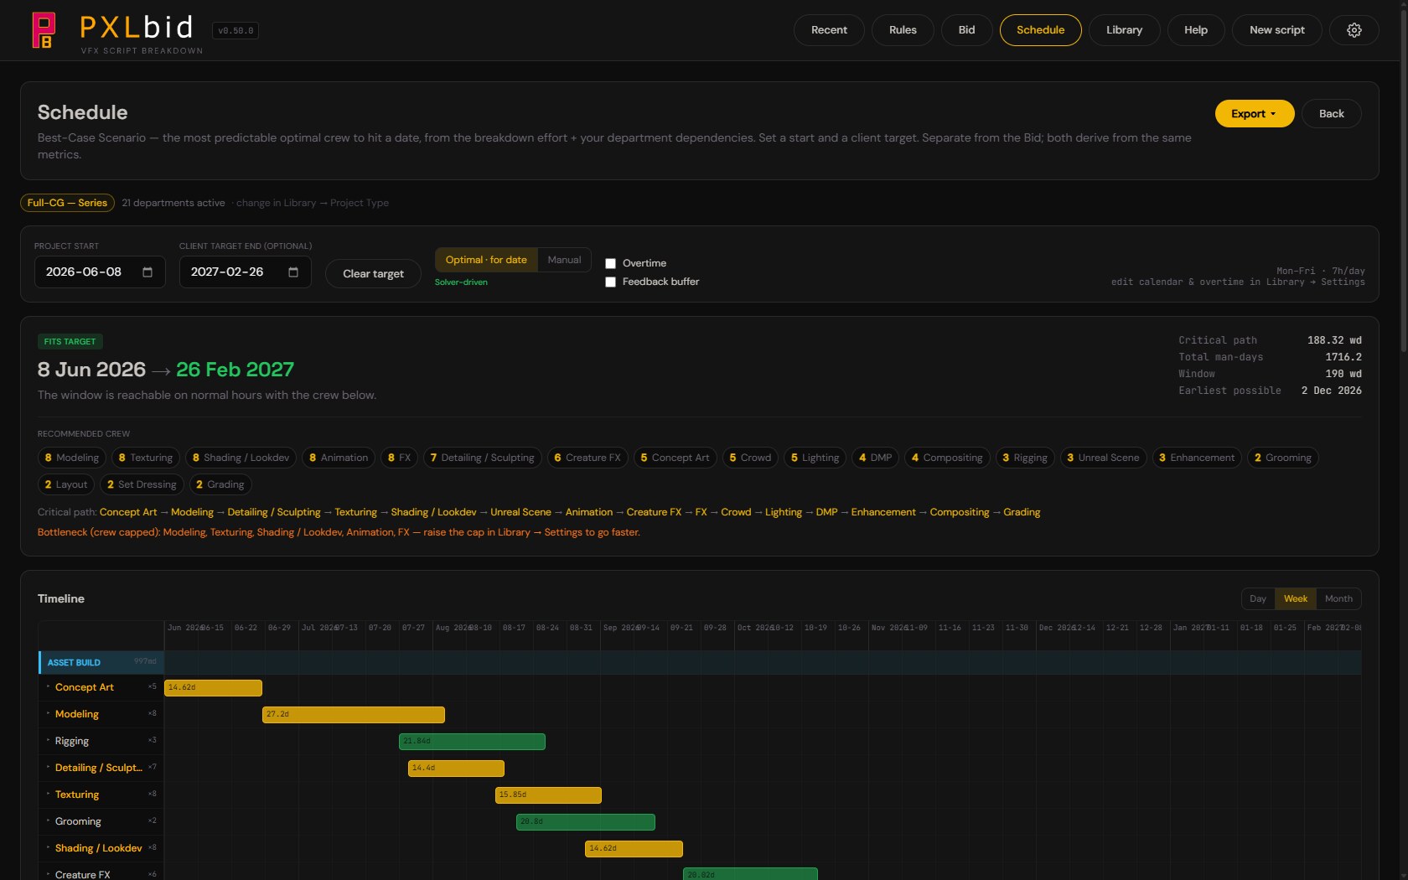Click the Concept Art 14.62d timeline bar

[x=213, y=688]
